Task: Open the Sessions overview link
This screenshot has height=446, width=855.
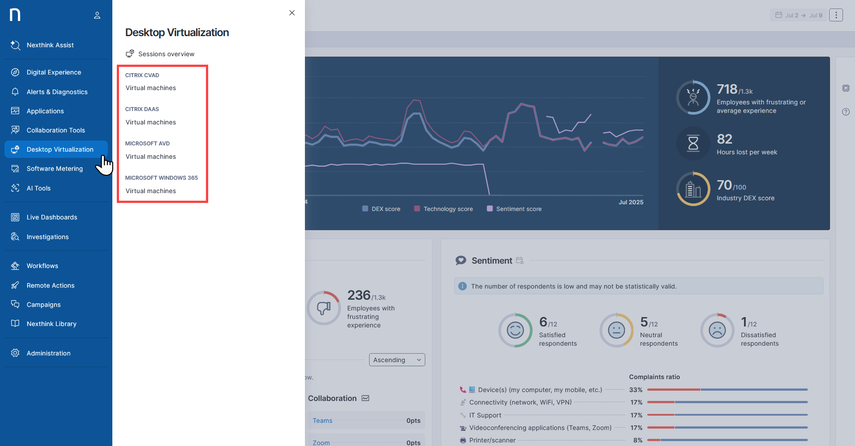Action: click(166, 54)
